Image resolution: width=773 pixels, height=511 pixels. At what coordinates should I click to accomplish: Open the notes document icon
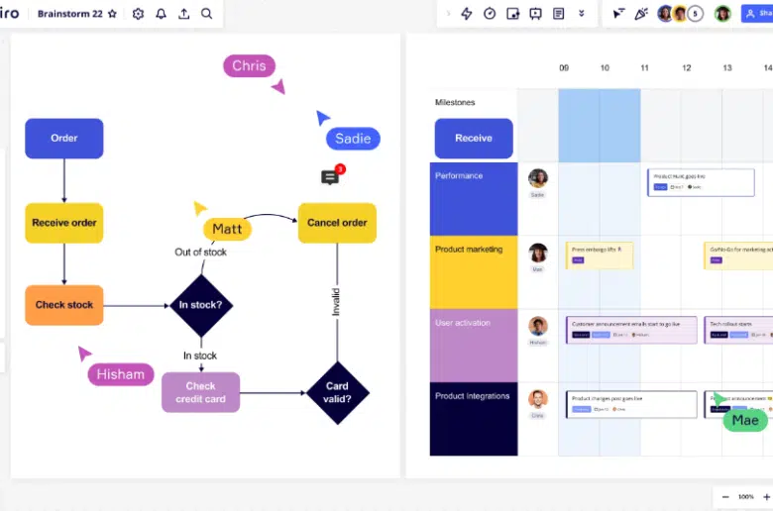click(558, 14)
